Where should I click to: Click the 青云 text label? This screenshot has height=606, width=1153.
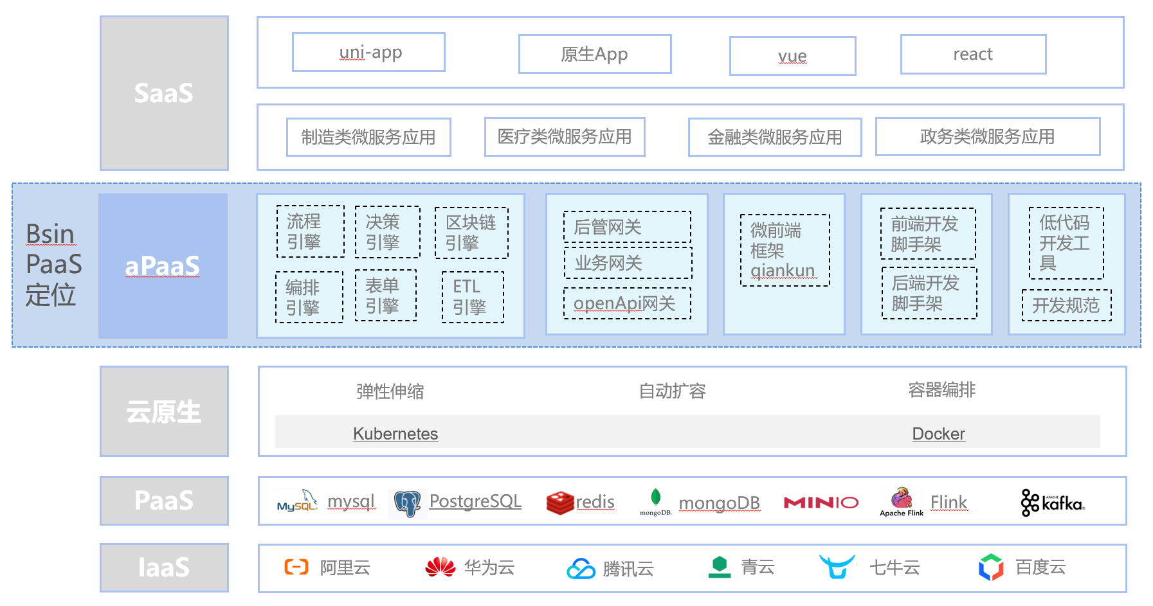pyautogui.click(x=758, y=567)
